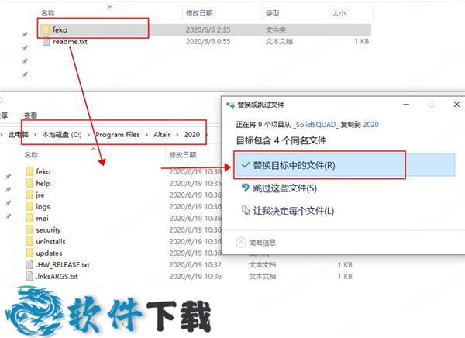
Task: Select the readme.txt file icon
Action: pyautogui.click(x=46, y=42)
